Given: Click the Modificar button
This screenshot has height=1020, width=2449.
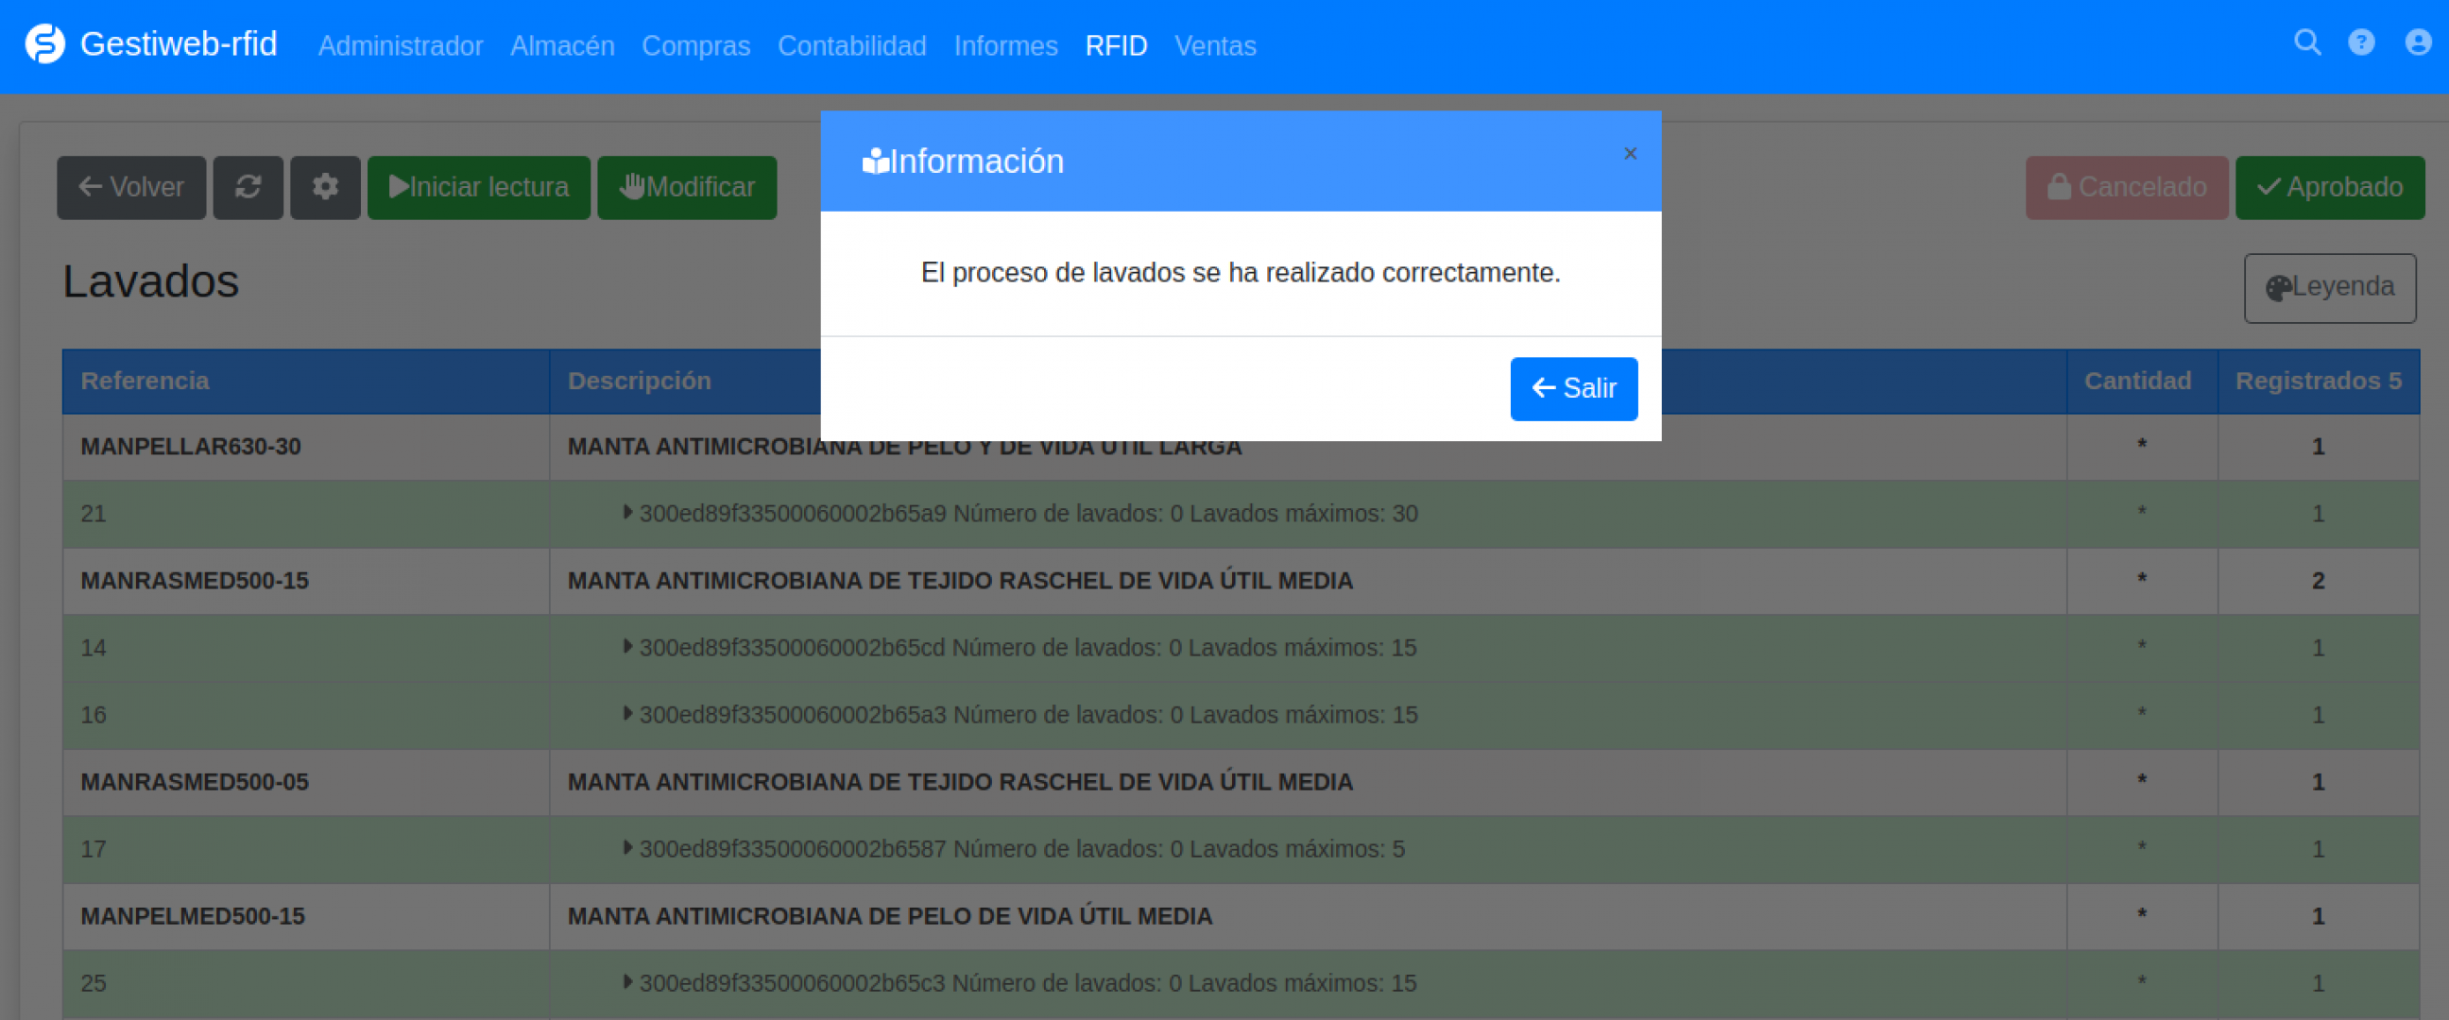Looking at the screenshot, I should [686, 187].
